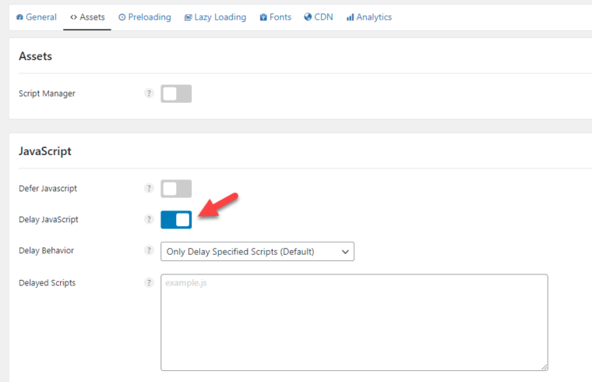
Task: Turn on Defer Javascript switch
Action: click(176, 189)
